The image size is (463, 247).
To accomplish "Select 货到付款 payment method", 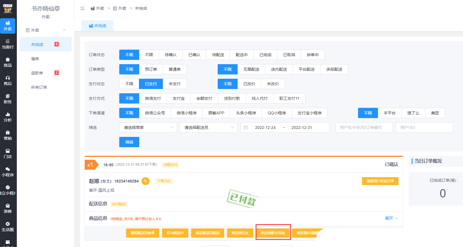I will coord(232,98).
